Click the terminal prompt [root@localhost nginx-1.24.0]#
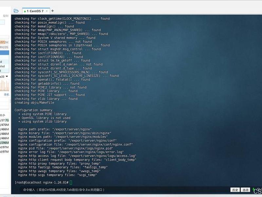 (42, 183)
